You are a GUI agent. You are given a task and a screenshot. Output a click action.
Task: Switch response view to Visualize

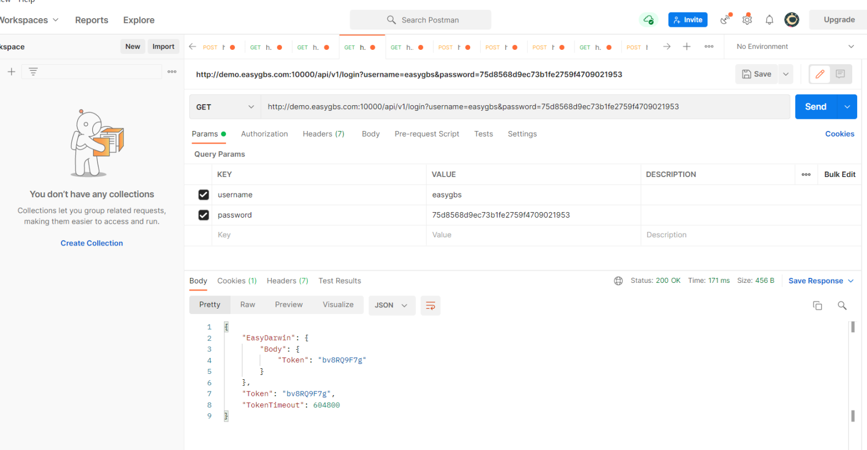coord(338,305)
